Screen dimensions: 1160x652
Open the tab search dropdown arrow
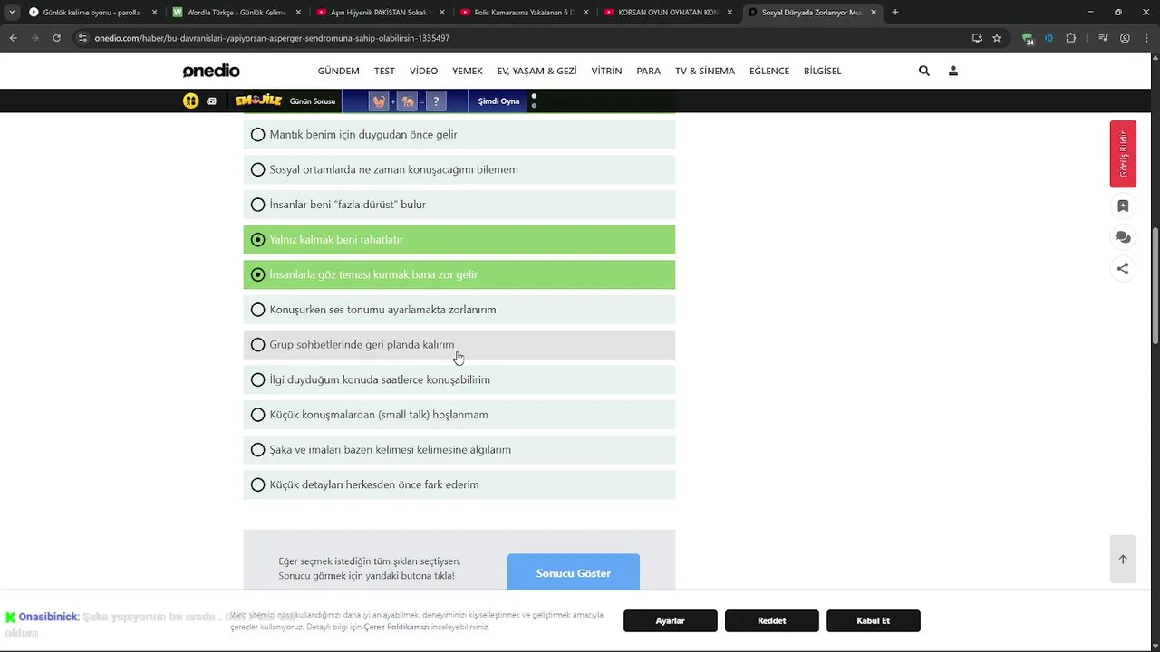[x=12, y=13]
